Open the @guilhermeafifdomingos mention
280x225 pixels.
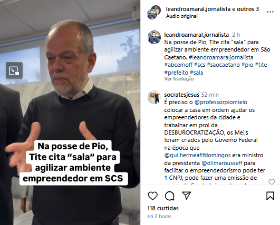(x=198, y=155)
